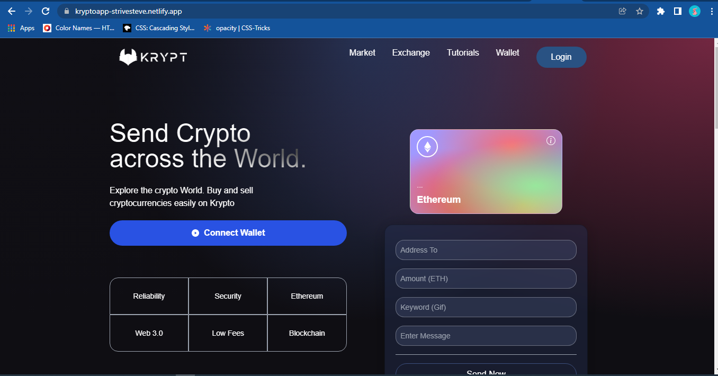Click the Ethereum logo on the card

[427, 147]
